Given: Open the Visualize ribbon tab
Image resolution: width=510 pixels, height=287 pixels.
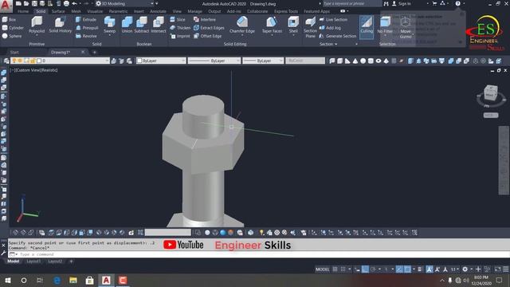Looking at the screenshot, I should click(95, 11).
